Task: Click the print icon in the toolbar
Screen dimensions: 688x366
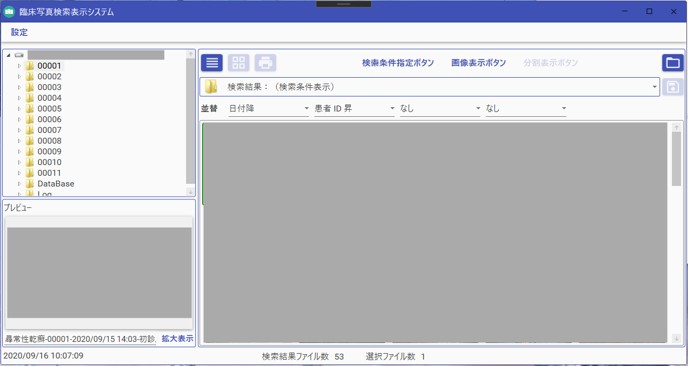Action: tap(265, 63)
